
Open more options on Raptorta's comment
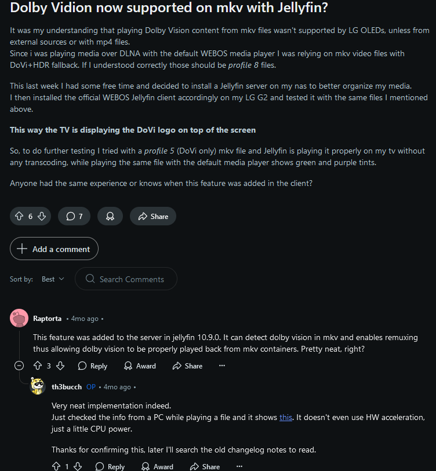click(222, 366)
